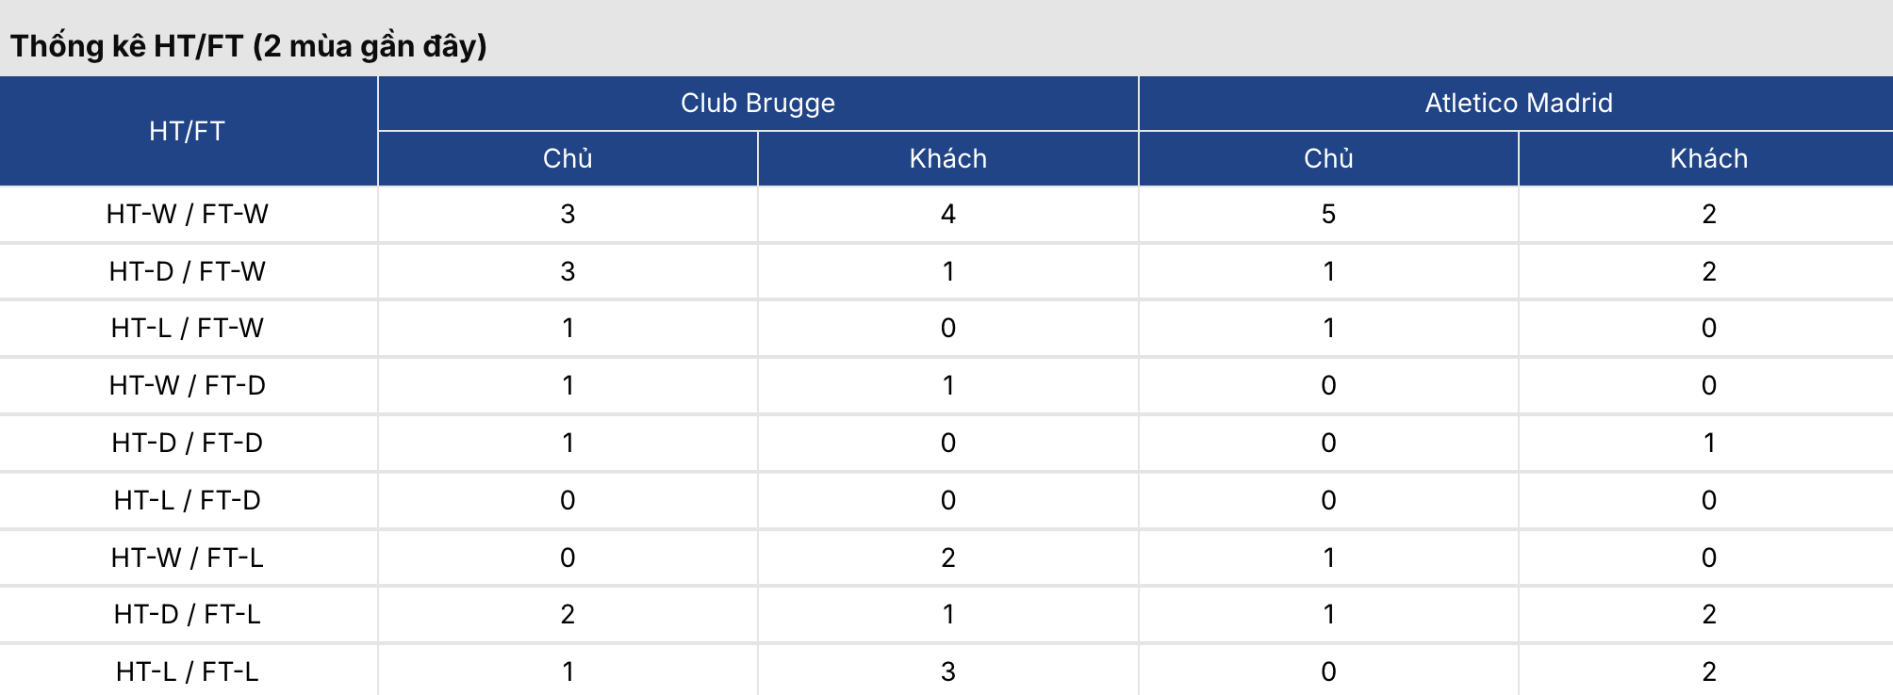Click the Atletico Madrid column header
Screen dimensions: 1893x695
(x=1518, y=103)
